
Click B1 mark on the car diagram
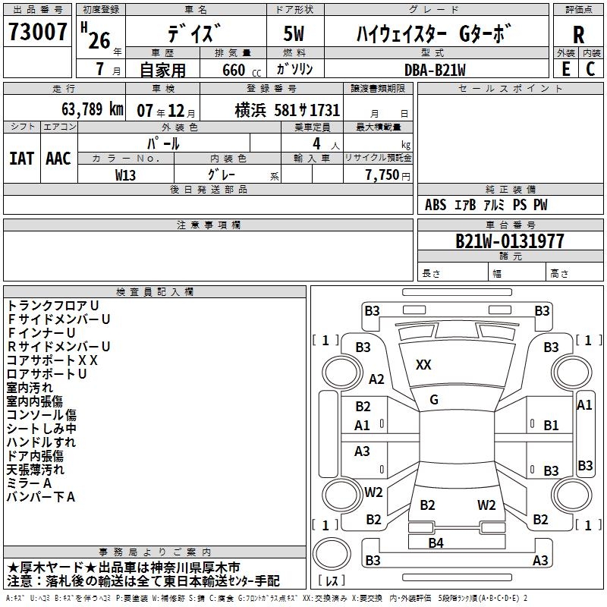(x=551, y=426)
